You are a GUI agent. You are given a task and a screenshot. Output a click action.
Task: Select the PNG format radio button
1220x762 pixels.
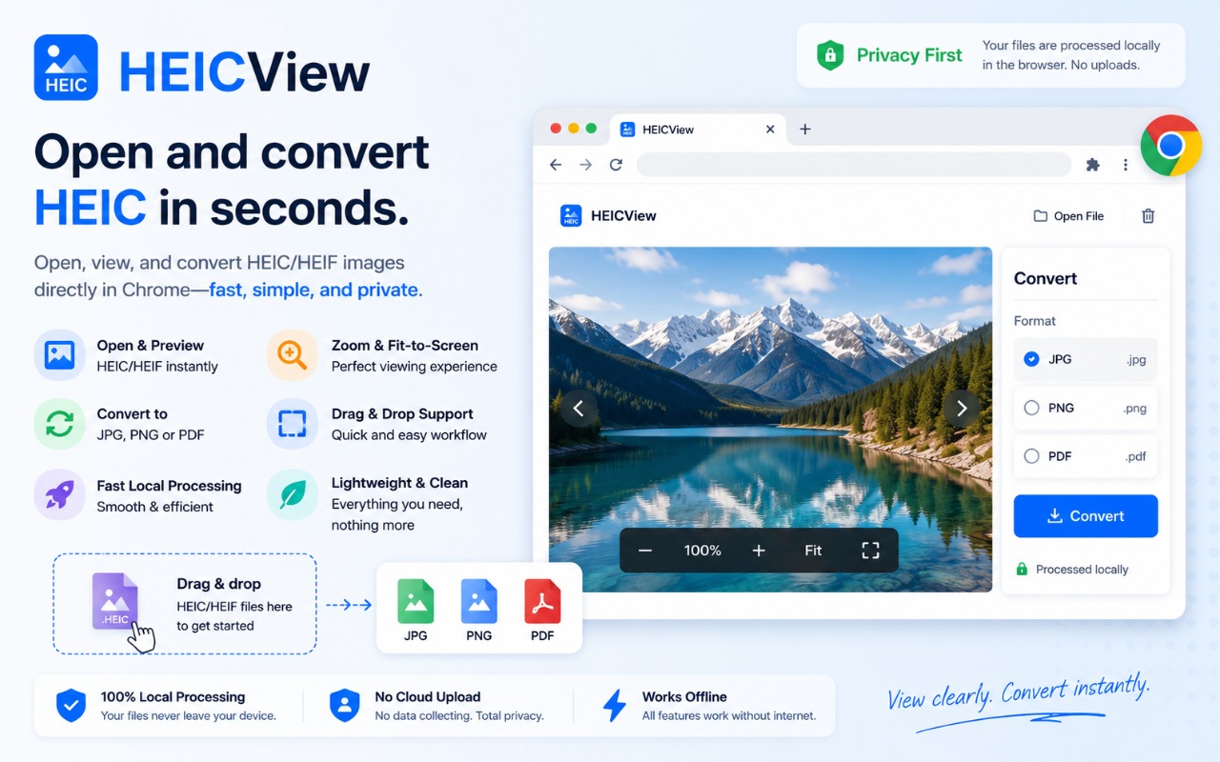(x=1031, y=408)
